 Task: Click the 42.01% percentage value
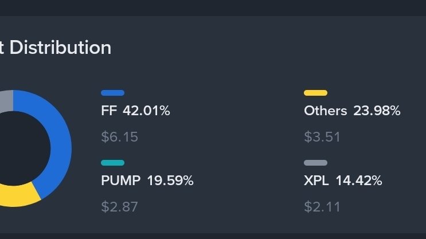click(x=146, y=111)
